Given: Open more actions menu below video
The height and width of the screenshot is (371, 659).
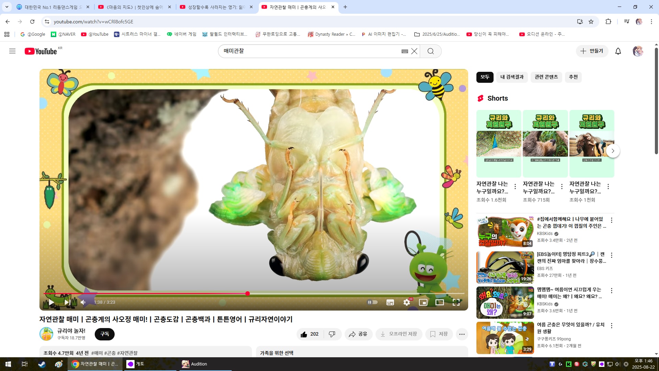Looking at the screenshot, I should (462, 334).
